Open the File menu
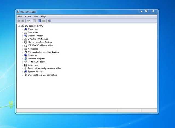The width and height of the screenshot is (175, 128). [x=20, y=16]
